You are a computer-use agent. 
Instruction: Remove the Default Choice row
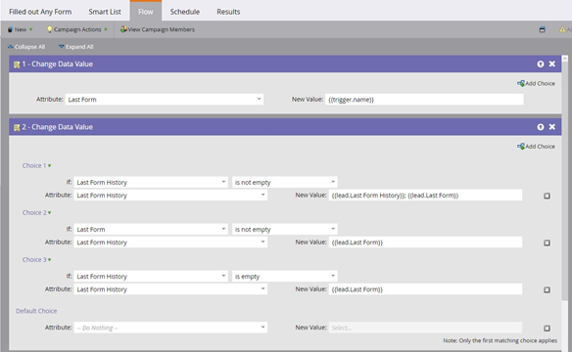pyautogui.click(x=547, y=329)
